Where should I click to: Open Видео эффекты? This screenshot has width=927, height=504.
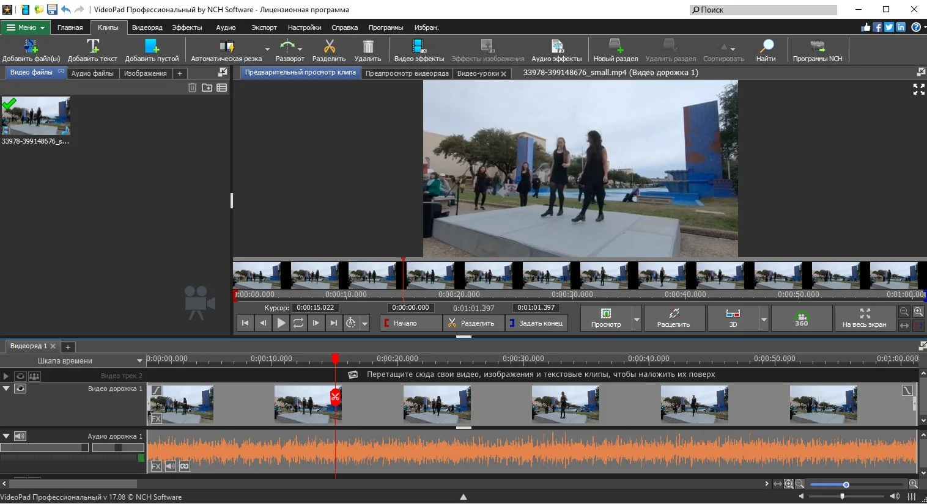tap(419, 50)
